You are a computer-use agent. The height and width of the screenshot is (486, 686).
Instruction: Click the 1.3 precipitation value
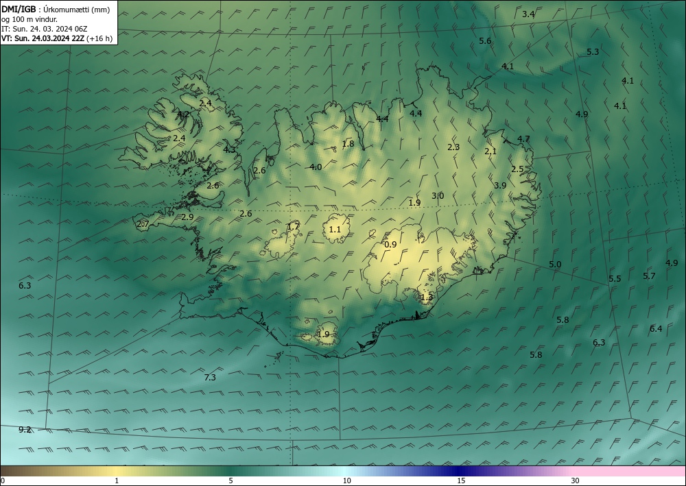(x=427, y=297)
